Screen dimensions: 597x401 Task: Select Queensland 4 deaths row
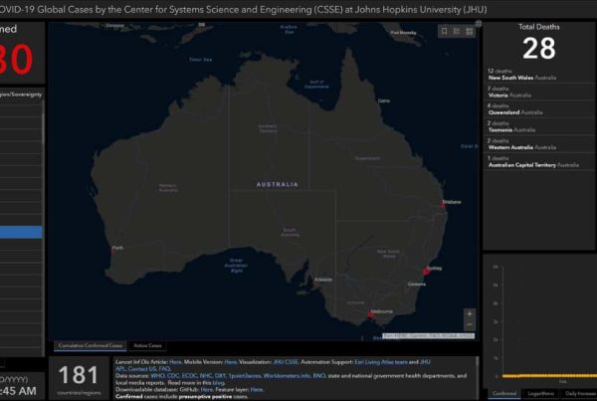(x=538, y=109)
